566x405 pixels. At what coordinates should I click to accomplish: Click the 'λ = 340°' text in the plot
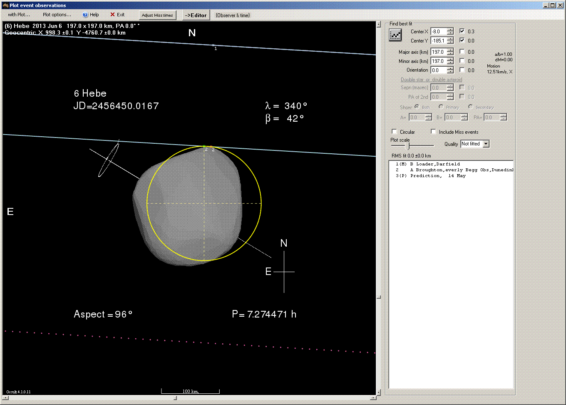(x=286, y=106)
